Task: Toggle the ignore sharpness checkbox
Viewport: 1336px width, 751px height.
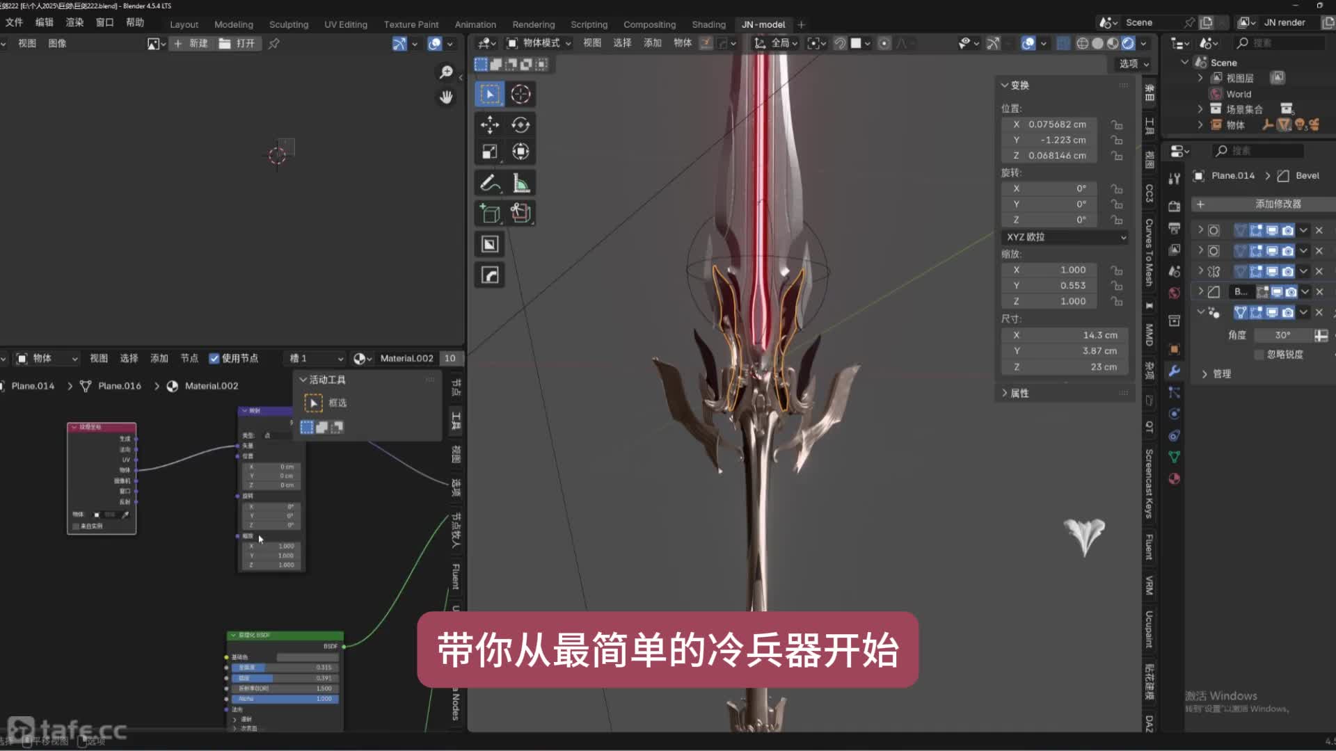Action: [1259, 355]
